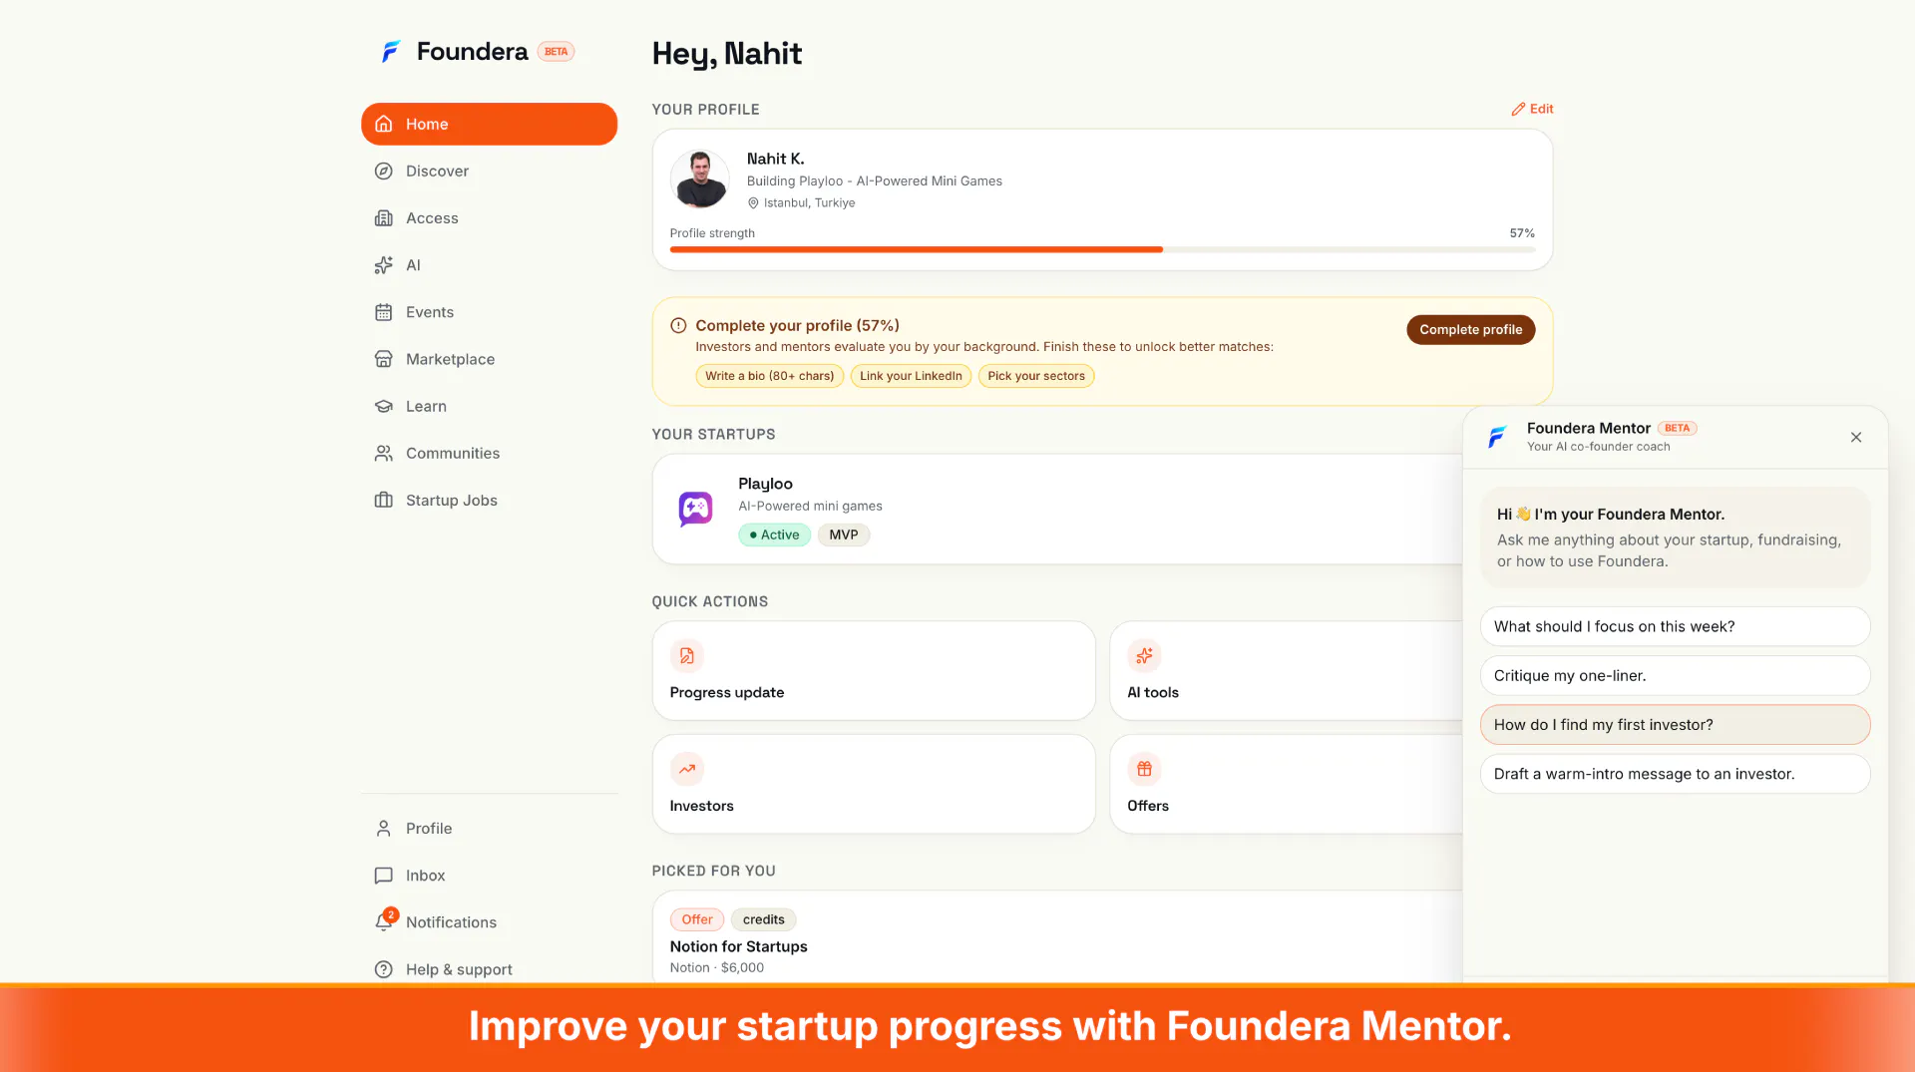This screenshot has width=1915, height=1072.
Task: Close the Foundera Mentor panel
Action: pos(1856,437)
